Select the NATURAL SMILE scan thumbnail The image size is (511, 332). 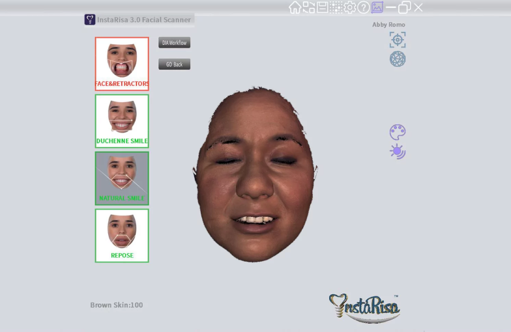[x=122, y=178]
